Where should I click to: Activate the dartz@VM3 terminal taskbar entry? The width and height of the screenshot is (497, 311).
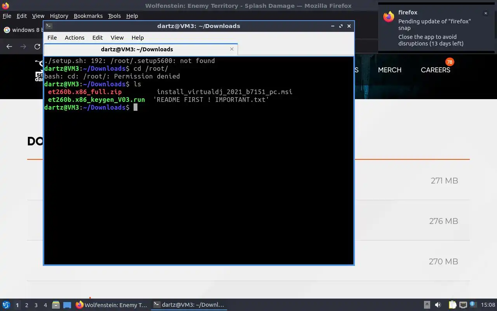(x=189, y=305)
